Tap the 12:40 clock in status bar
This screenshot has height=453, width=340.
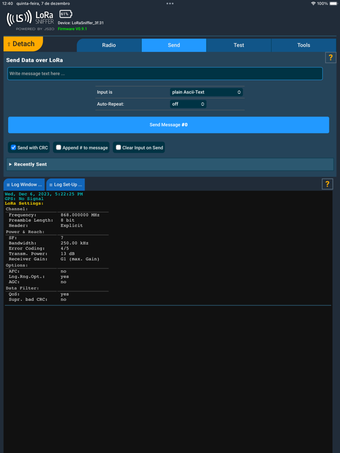(7, 4)
